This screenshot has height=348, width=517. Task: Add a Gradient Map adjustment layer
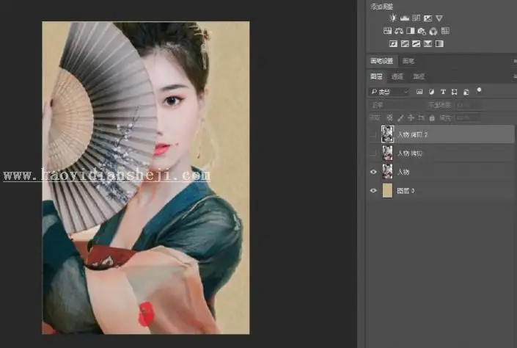click(439, 43)
